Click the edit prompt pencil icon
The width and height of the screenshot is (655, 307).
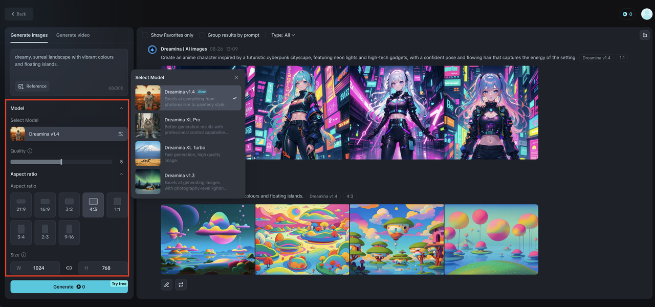[x=166, y=284]
